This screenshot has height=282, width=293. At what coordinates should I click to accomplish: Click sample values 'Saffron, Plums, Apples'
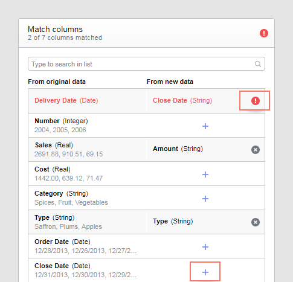point(68,226)
